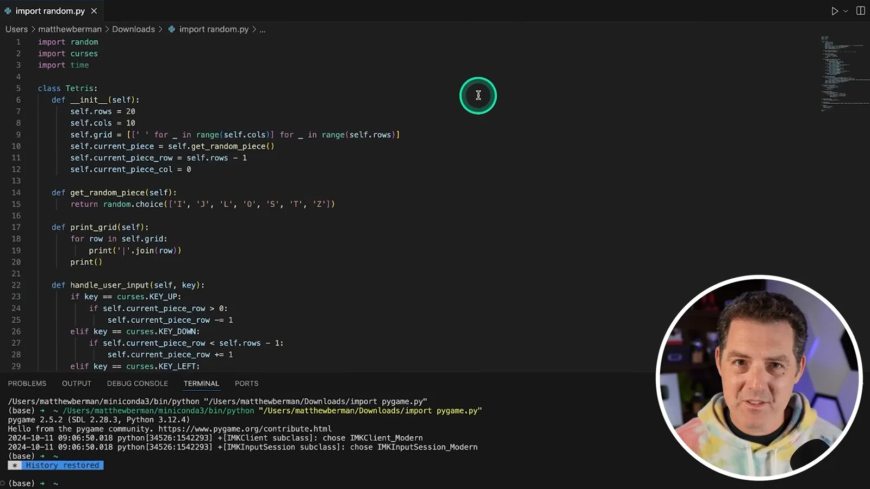
Task: Run the Python file with play icon
Action: pyautogui.click(x=835, y=11)
